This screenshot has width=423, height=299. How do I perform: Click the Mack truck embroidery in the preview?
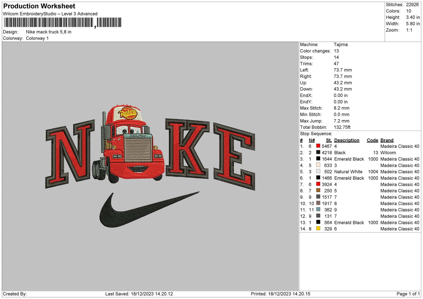pyautogui.click(x=128, y=143)
